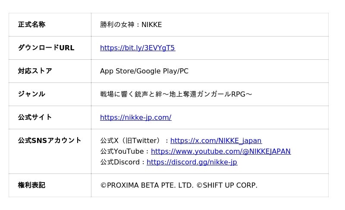
Task: Open the discord.gg/nikke-jp link
Action: (192, 162)
